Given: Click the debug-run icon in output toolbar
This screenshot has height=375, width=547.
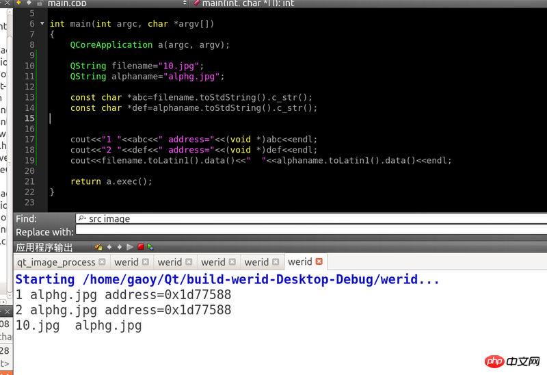Looking at the screenshot, I should coord(150,247).
